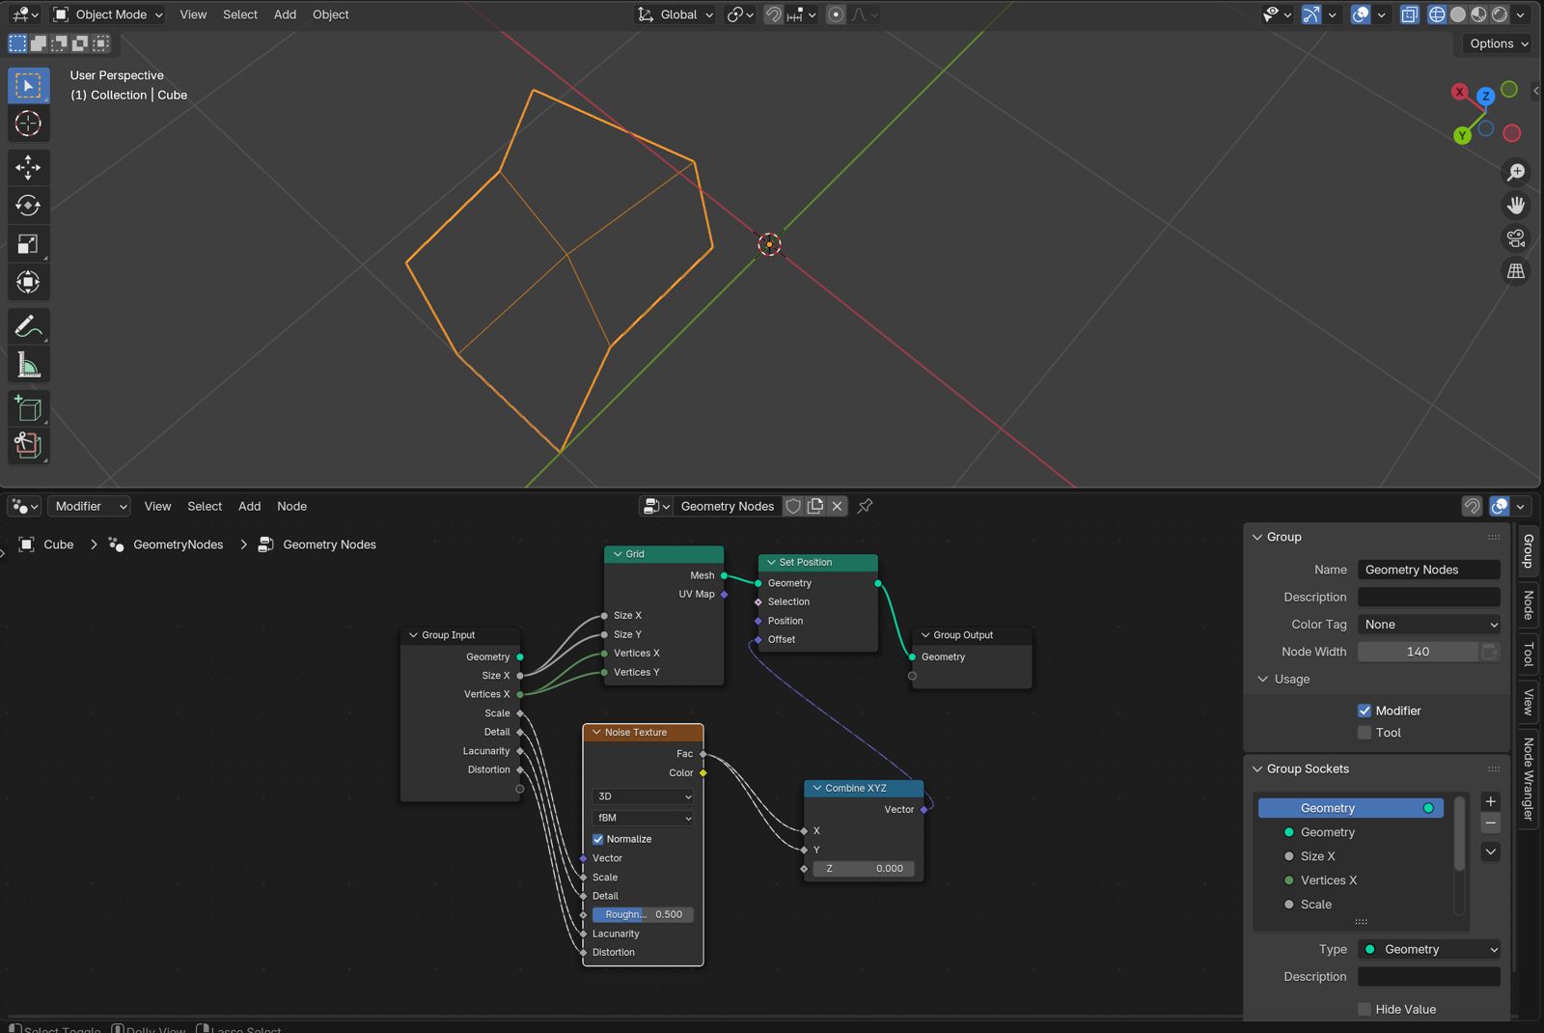This screenshot has height=1033, width=1544.
Task: Adjust the Roughness slider in Noise Texture
Action: click(x=643, y=914)
